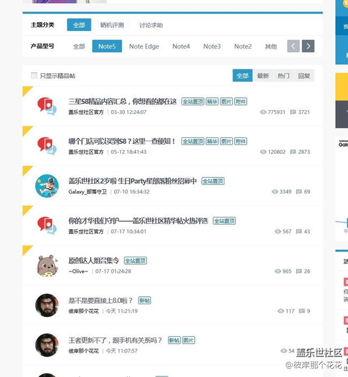Click ~Olive~ Totoro avatar
Screen dimensions: 348x377
point(48,265)
